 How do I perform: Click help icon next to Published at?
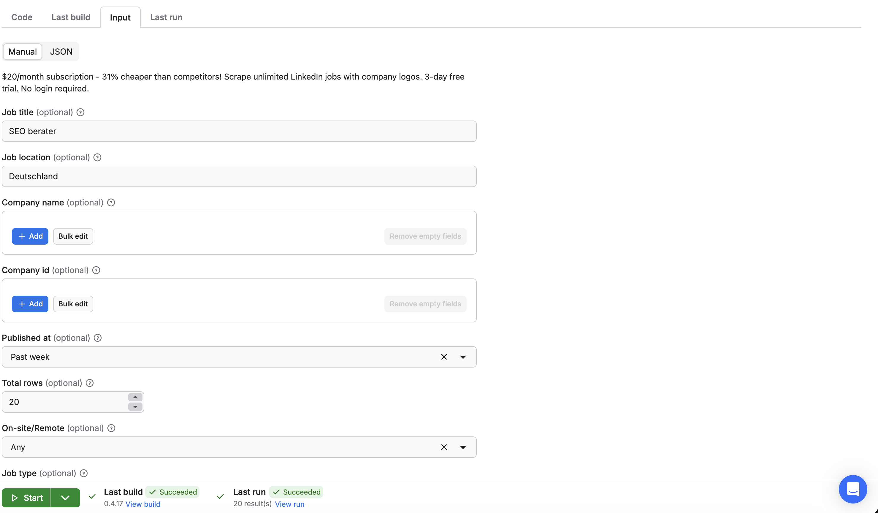(98, 338)
